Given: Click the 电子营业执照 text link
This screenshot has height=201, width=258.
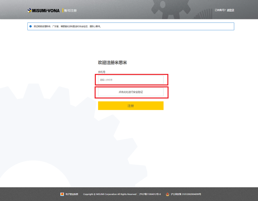Looking at the screenshot, I should pos(72,194).
